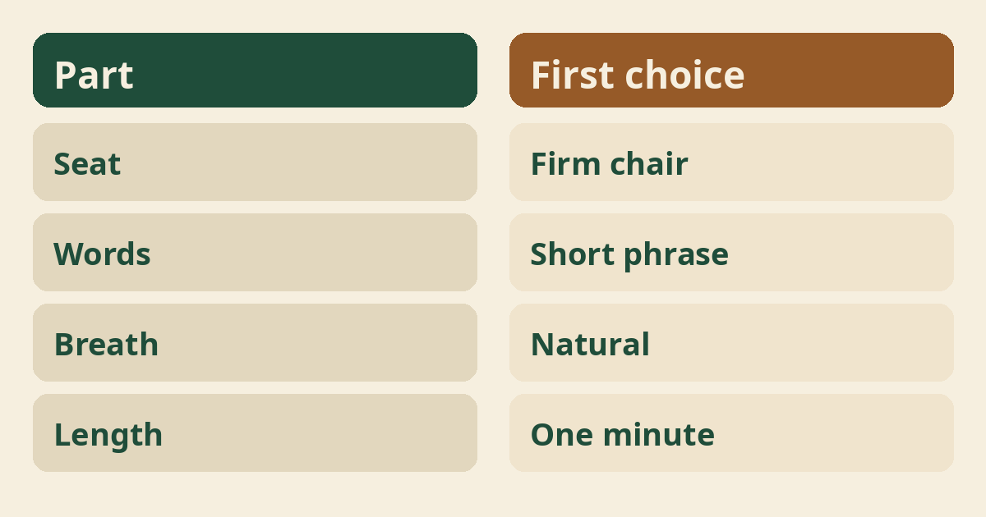Screen dimensions: 986x517
Task: Click the "Part" title text
Action: (94, 75)
